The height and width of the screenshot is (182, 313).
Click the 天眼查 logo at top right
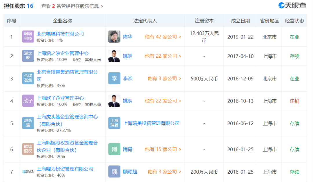coord(292,6)
